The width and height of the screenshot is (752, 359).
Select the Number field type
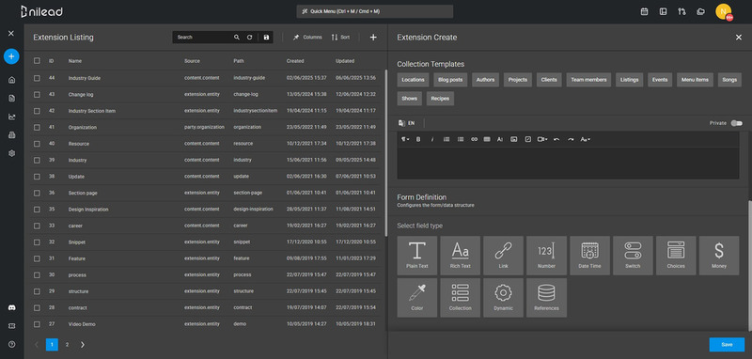point(547,256)
